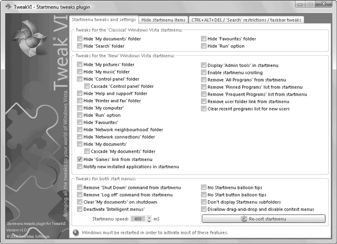This screenshot has width=337, height=244.
Task: Click the restart notice arrow icon
Action: click(76, 232)
